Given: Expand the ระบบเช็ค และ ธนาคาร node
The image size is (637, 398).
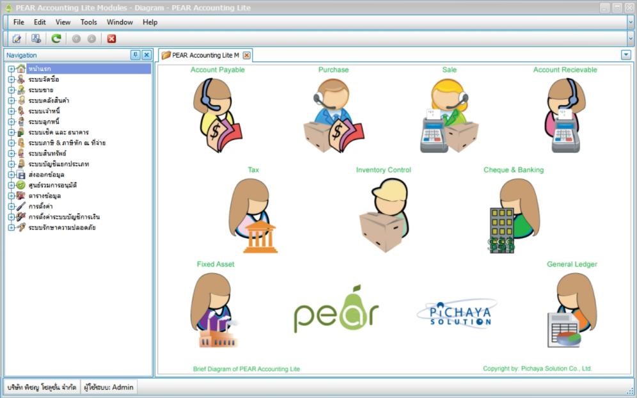Looking at the screenshot, I should tap(12, 132).
